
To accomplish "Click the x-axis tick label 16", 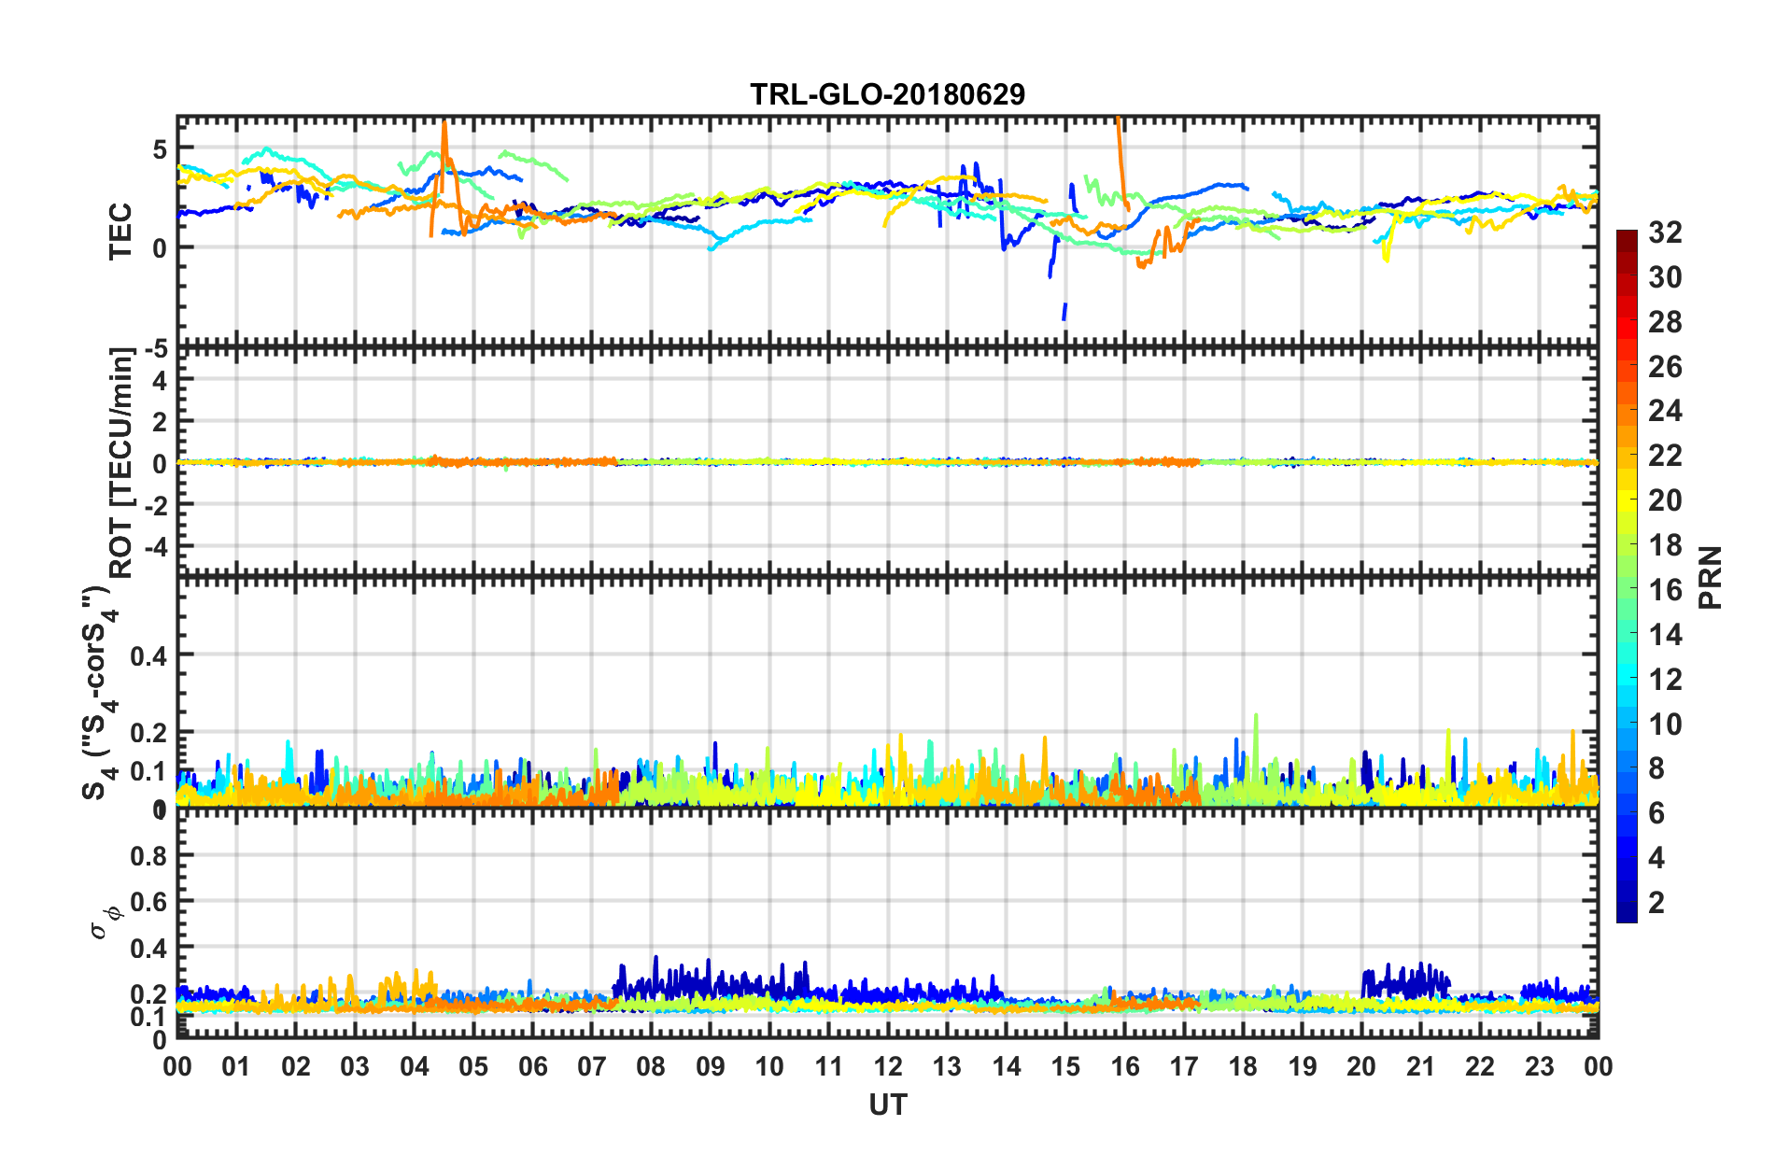I will tap(1125, 1066).
